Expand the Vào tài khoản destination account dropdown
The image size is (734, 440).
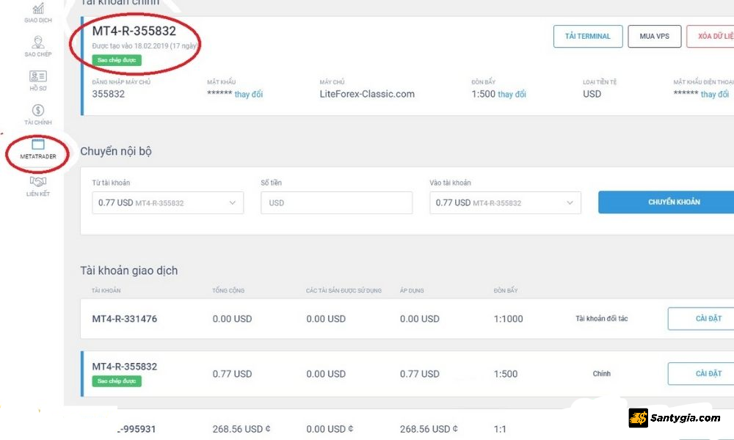click(505, 202)
